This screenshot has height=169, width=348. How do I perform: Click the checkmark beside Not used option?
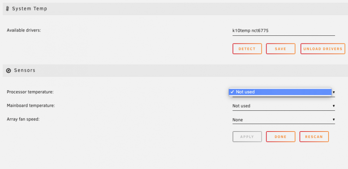point(232,92)
